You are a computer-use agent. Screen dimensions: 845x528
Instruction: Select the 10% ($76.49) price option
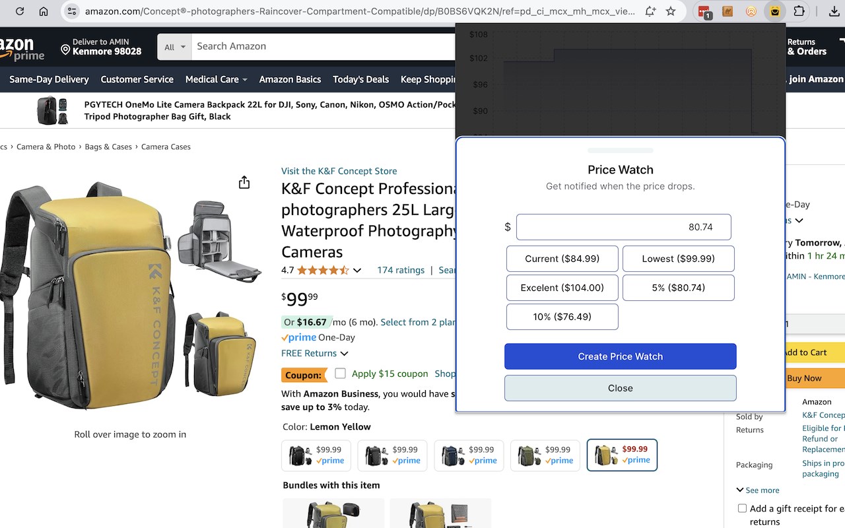point(562,317)
